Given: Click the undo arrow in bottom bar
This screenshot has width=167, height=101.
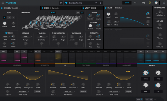Looking at the screenshot, I should pyautogui.click(x=147, y=99).
